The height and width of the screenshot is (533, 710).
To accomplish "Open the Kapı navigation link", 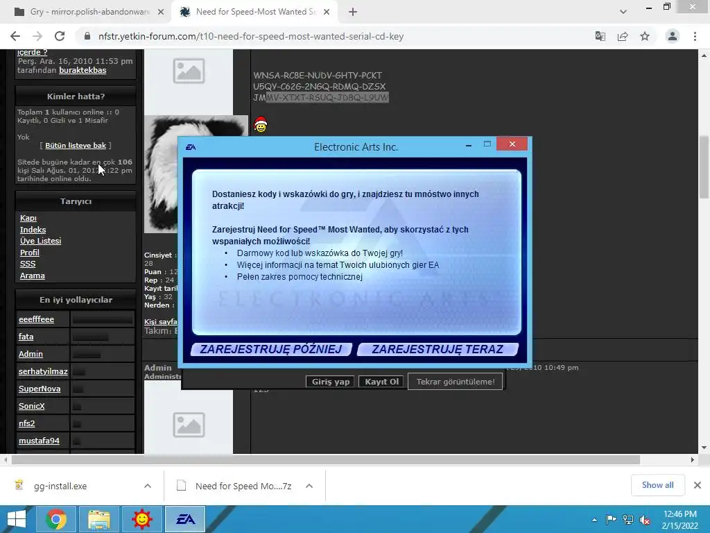I will pos(28,218).
